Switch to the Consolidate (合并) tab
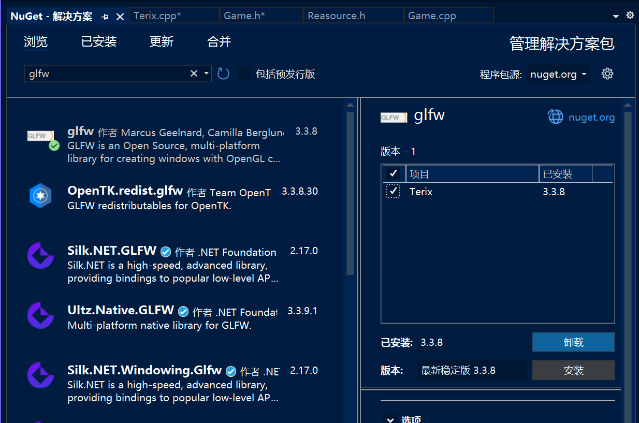639x423 pixels. (x=219, y=42)
